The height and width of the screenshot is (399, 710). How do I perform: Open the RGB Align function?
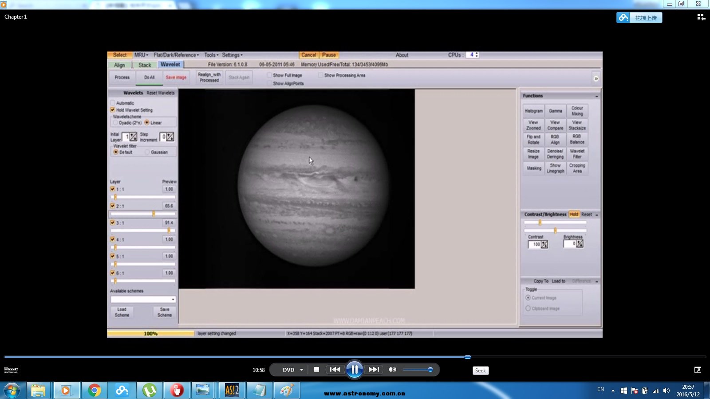coord(555,139)
